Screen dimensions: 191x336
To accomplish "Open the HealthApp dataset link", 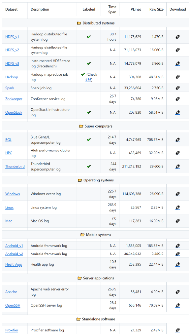I will (x=14, y=264).
